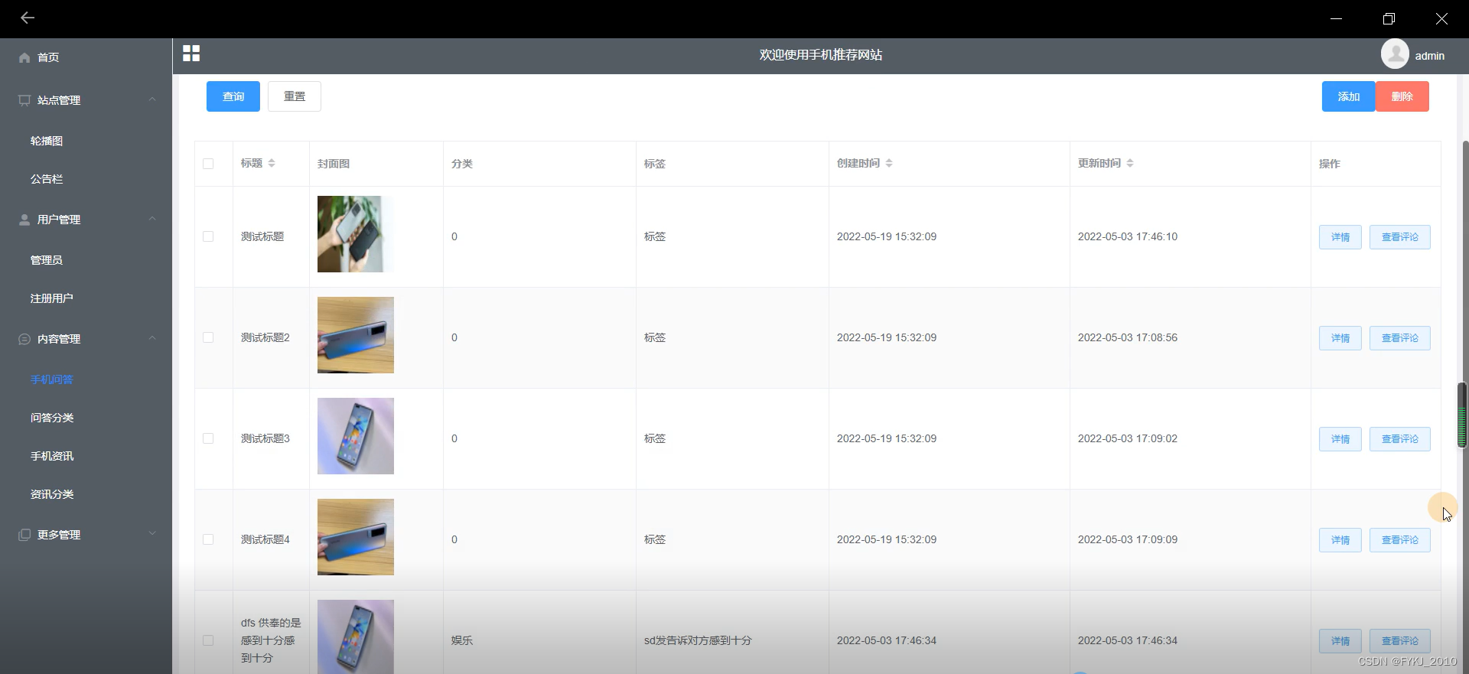Click the blue 添加 button

pyautogui.click(x=1348, y=96)
